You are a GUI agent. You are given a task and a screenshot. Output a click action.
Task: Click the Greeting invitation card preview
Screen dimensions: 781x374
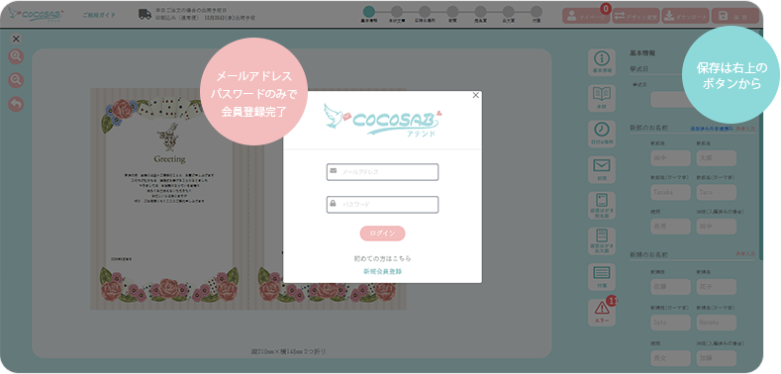[x=169, y=199]
